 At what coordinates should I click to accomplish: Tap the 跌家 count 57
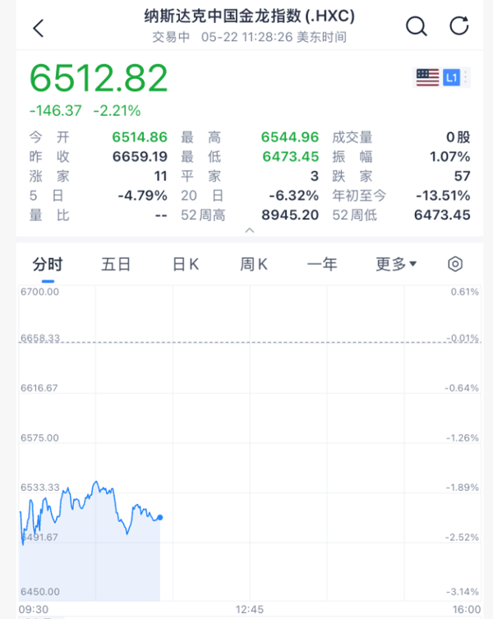[463, 176]
